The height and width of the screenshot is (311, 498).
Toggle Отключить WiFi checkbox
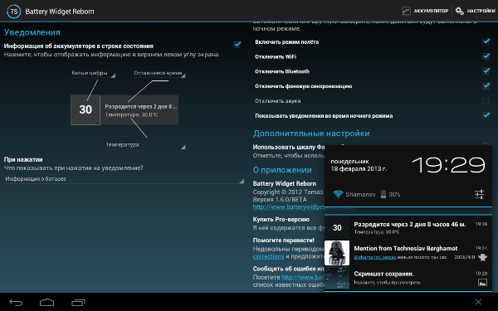(486, 56)
